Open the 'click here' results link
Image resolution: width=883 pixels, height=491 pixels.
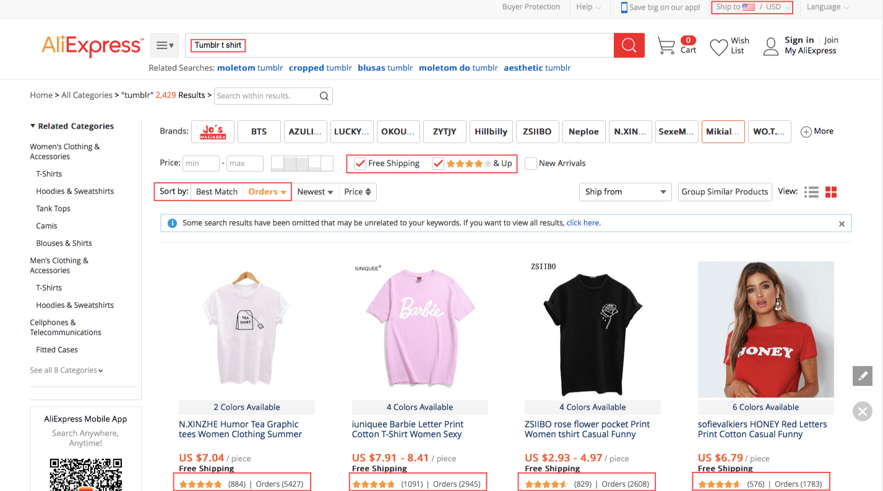point(583,223)
